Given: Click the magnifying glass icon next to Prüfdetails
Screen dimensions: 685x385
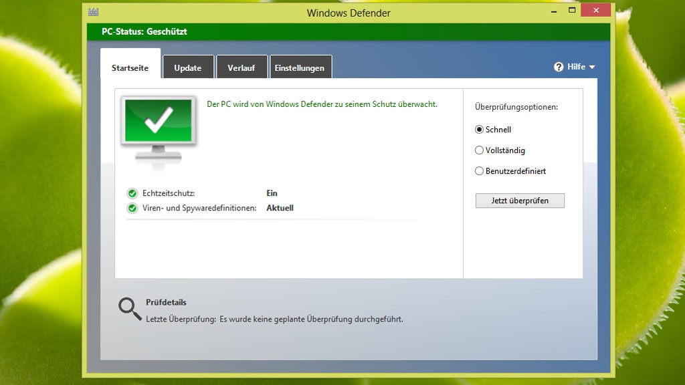Looking at the screenshot, I should (128, 308).
